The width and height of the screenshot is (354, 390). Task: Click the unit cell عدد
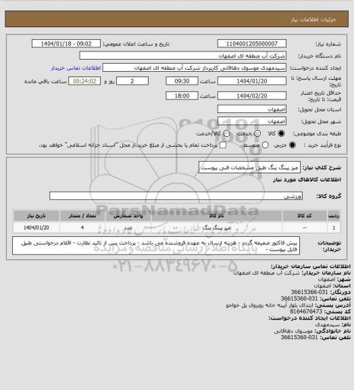click(128, 227)
